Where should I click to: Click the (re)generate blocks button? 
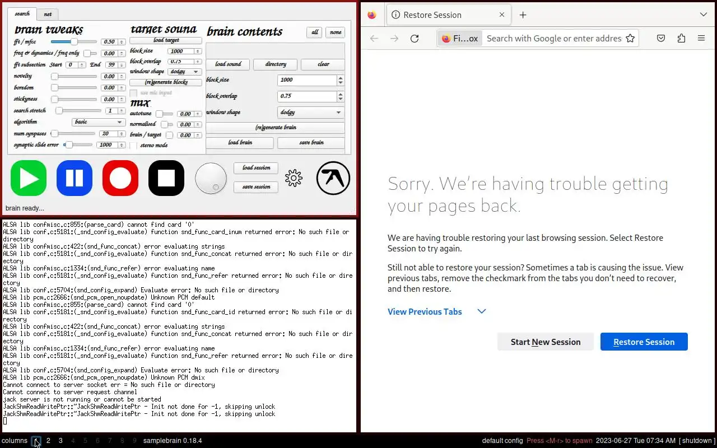coord(166,82)
